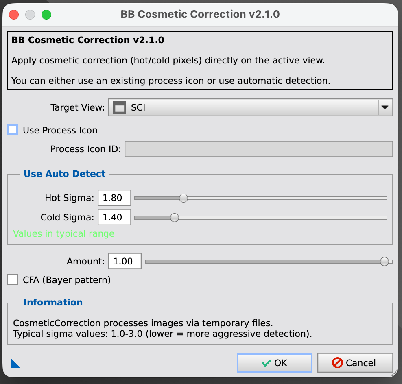Open the Target View selector
Viewport: 402px width, 384px height.
250,107
